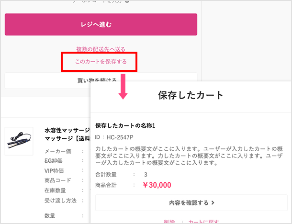Click the 合計数量 quantity value 3
The image size is (292, 224).
tap(146, 175)
